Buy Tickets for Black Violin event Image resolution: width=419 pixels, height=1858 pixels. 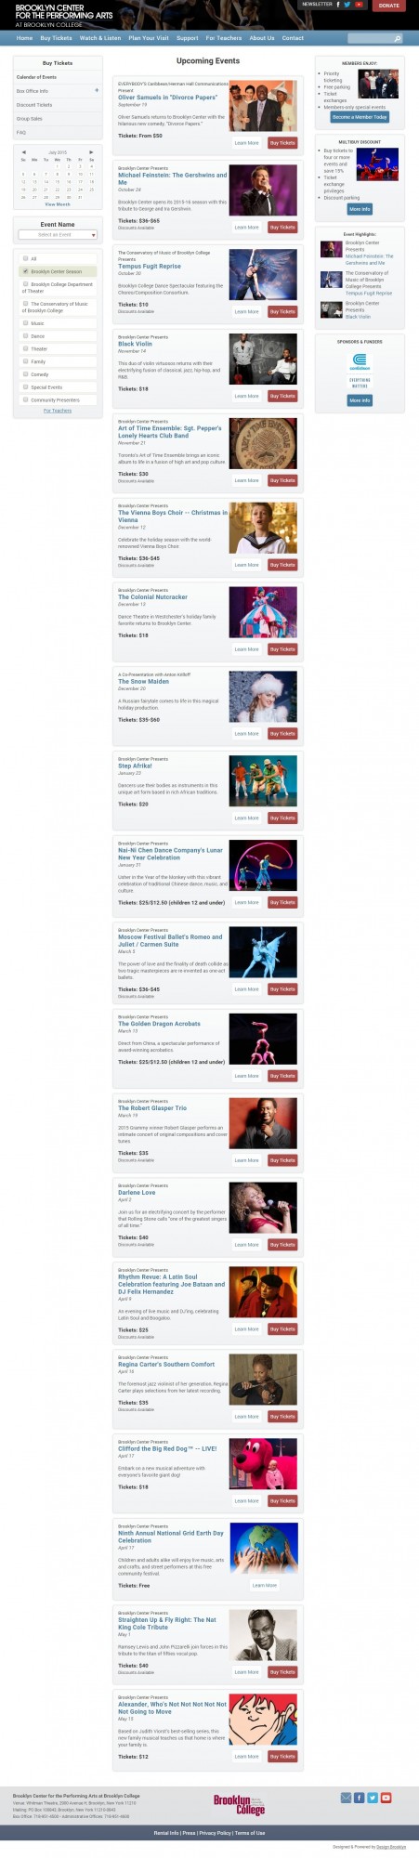pos(282,396)
